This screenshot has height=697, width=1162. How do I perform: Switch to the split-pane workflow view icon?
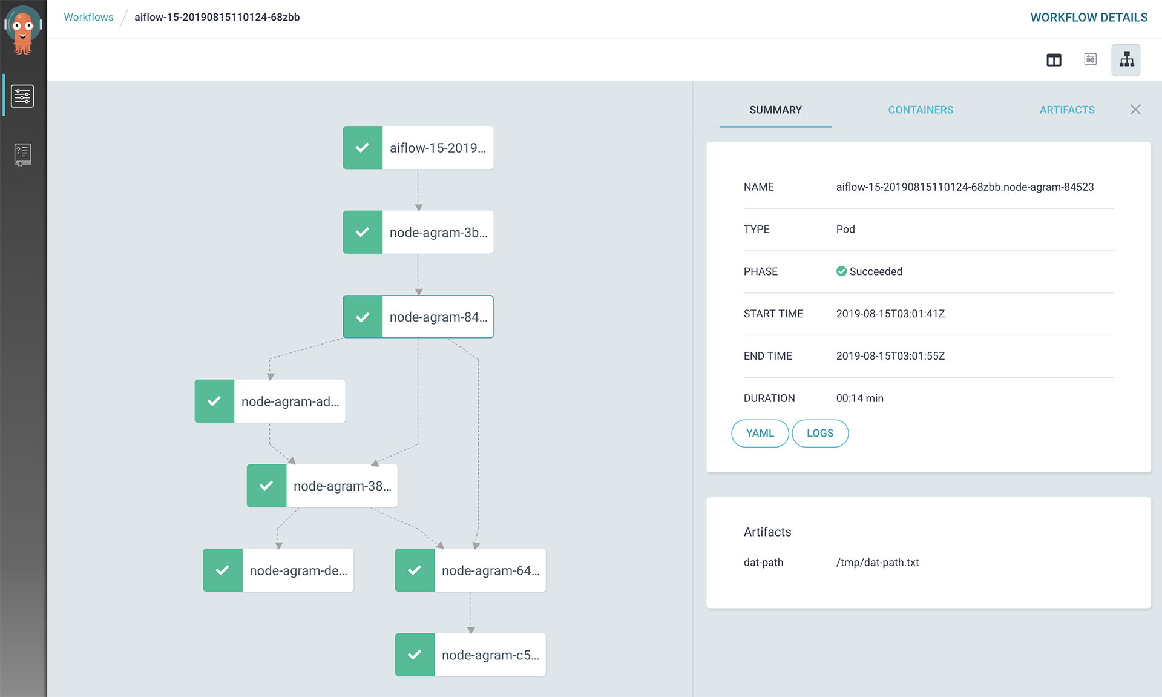(1054, 59)
